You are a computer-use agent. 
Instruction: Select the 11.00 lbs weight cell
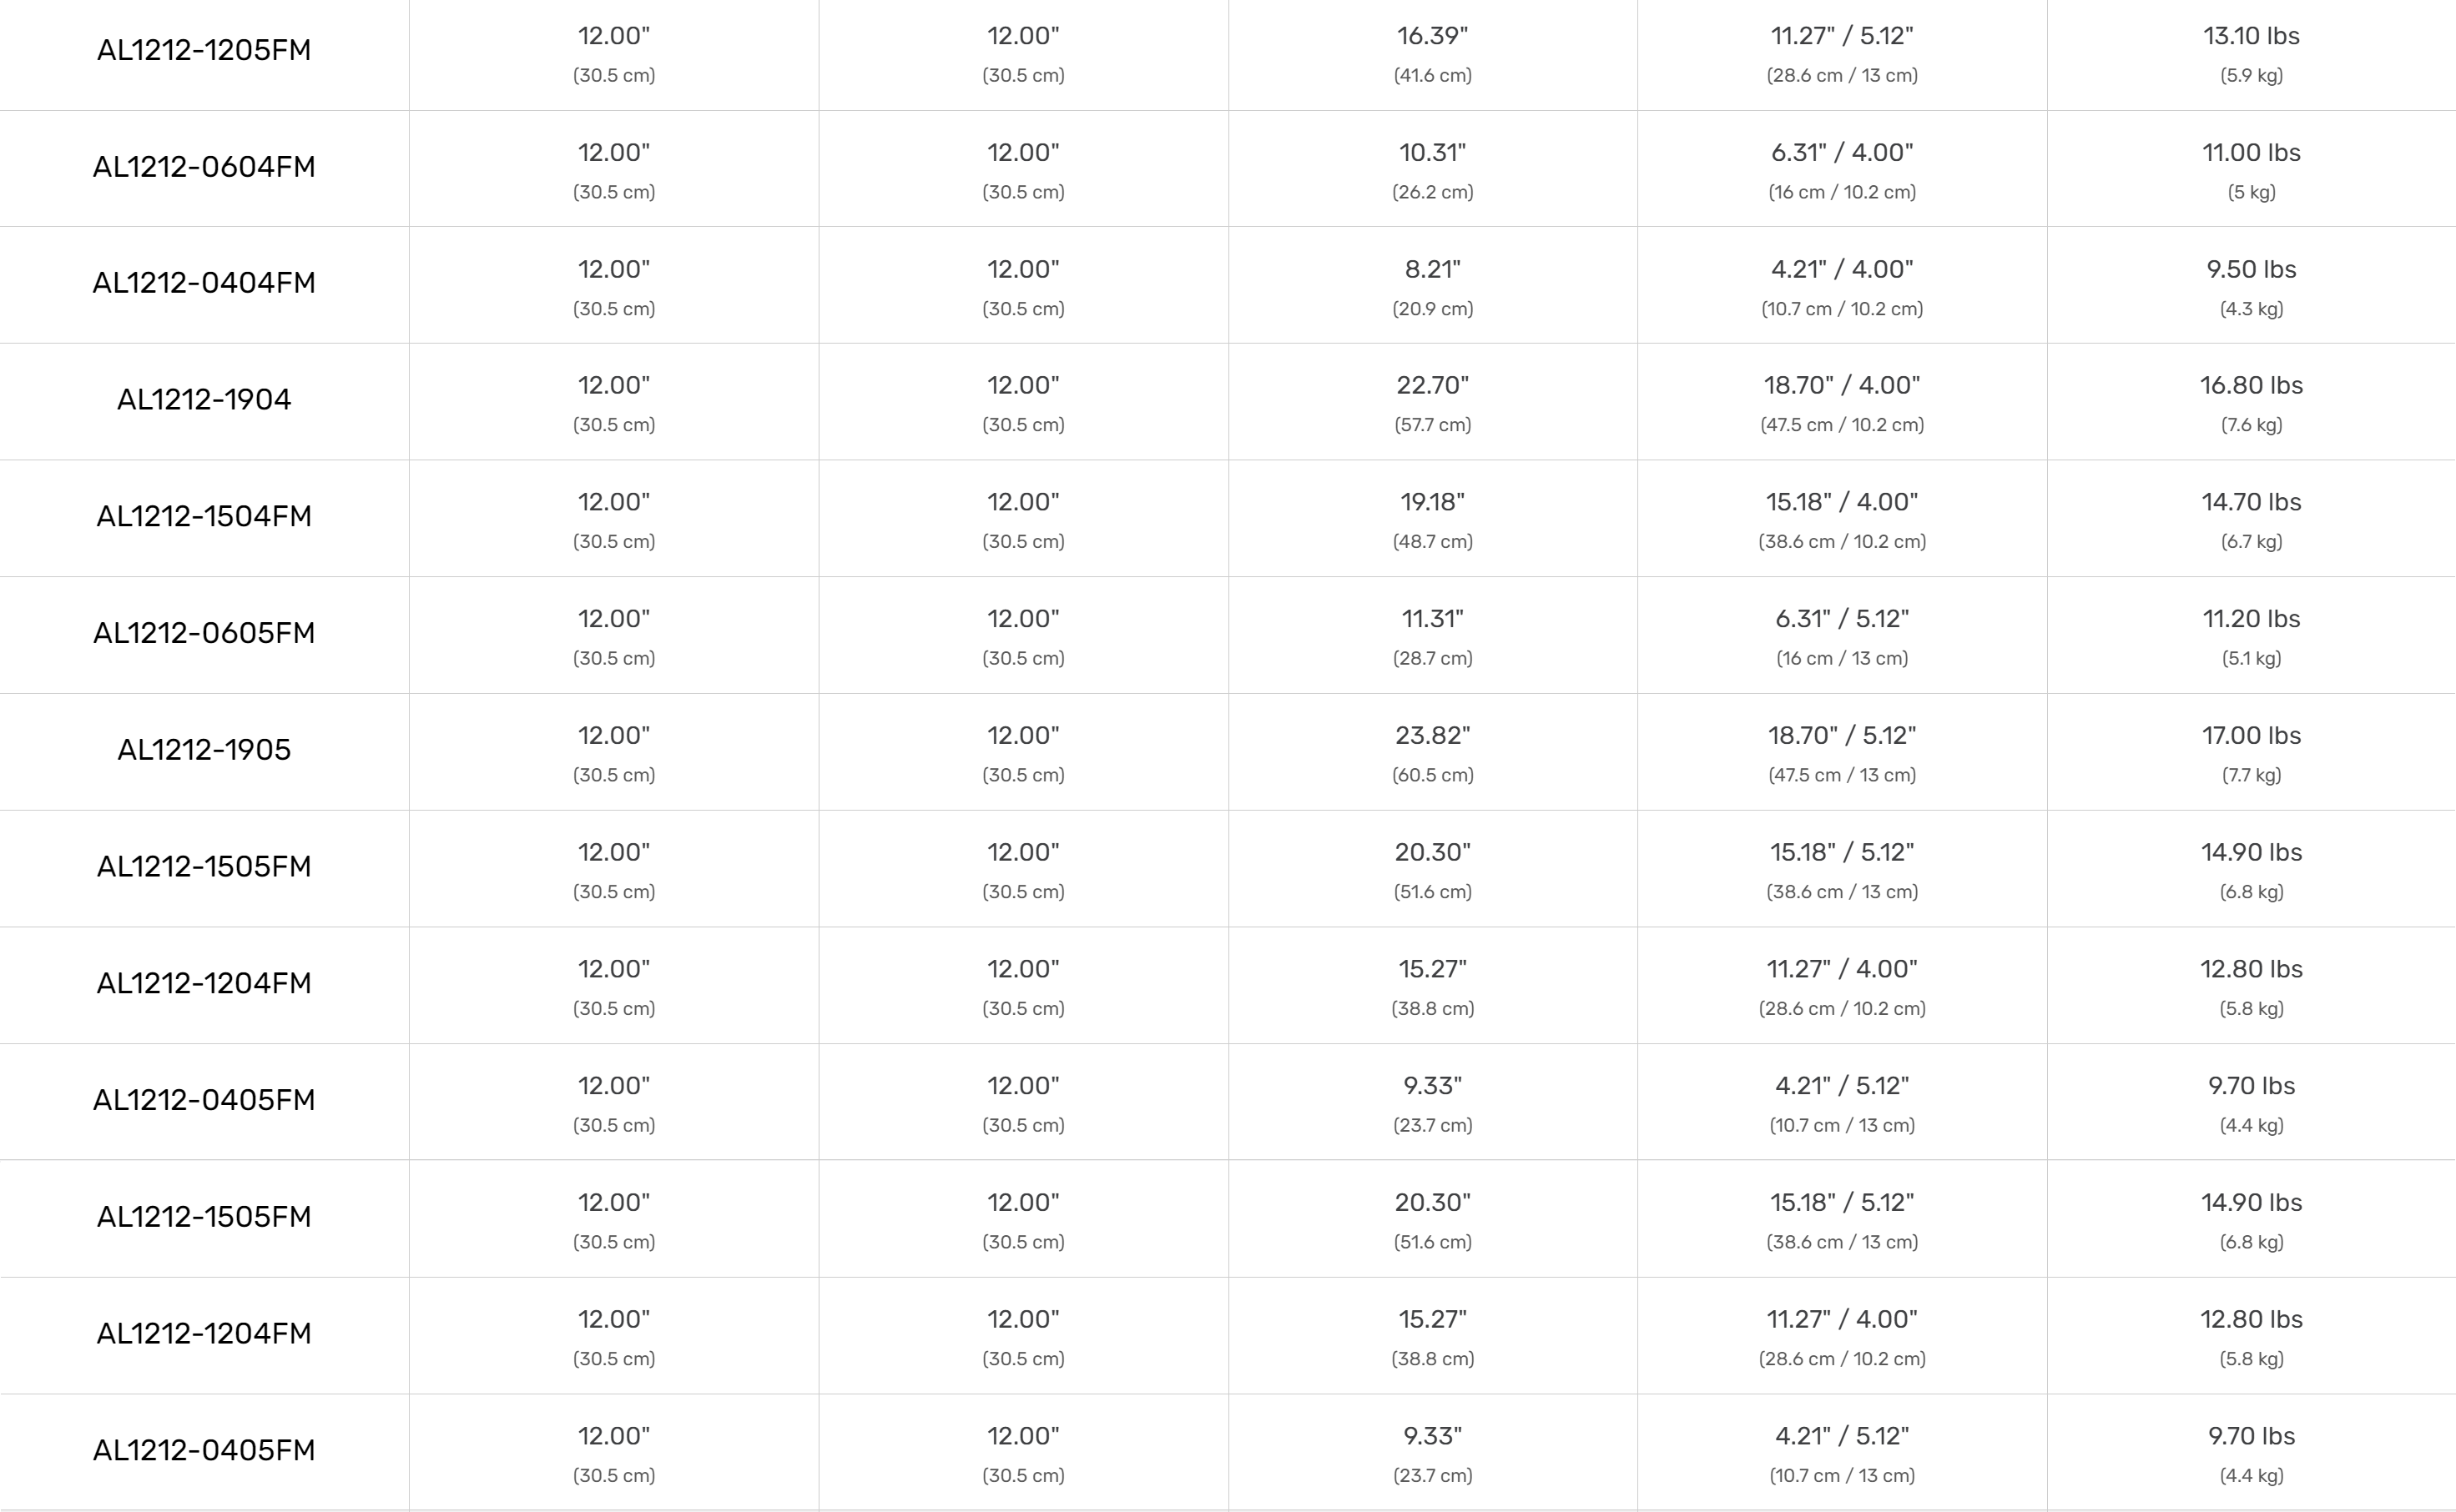(x=2251, y=153)
